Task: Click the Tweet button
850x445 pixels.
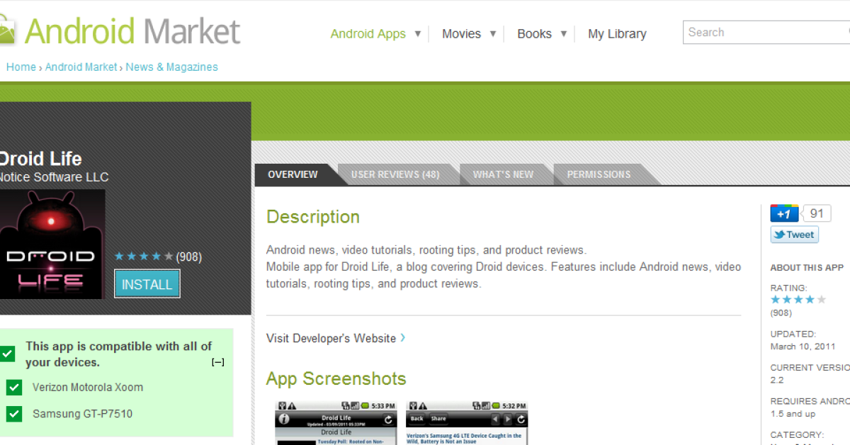Action: click(x=794, y=235)
